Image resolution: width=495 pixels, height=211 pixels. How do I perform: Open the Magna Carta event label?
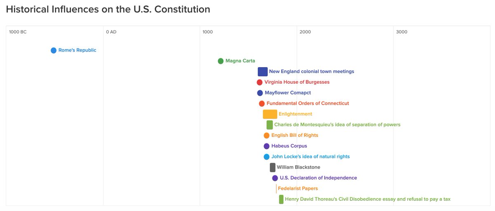[x=240, y=61]
